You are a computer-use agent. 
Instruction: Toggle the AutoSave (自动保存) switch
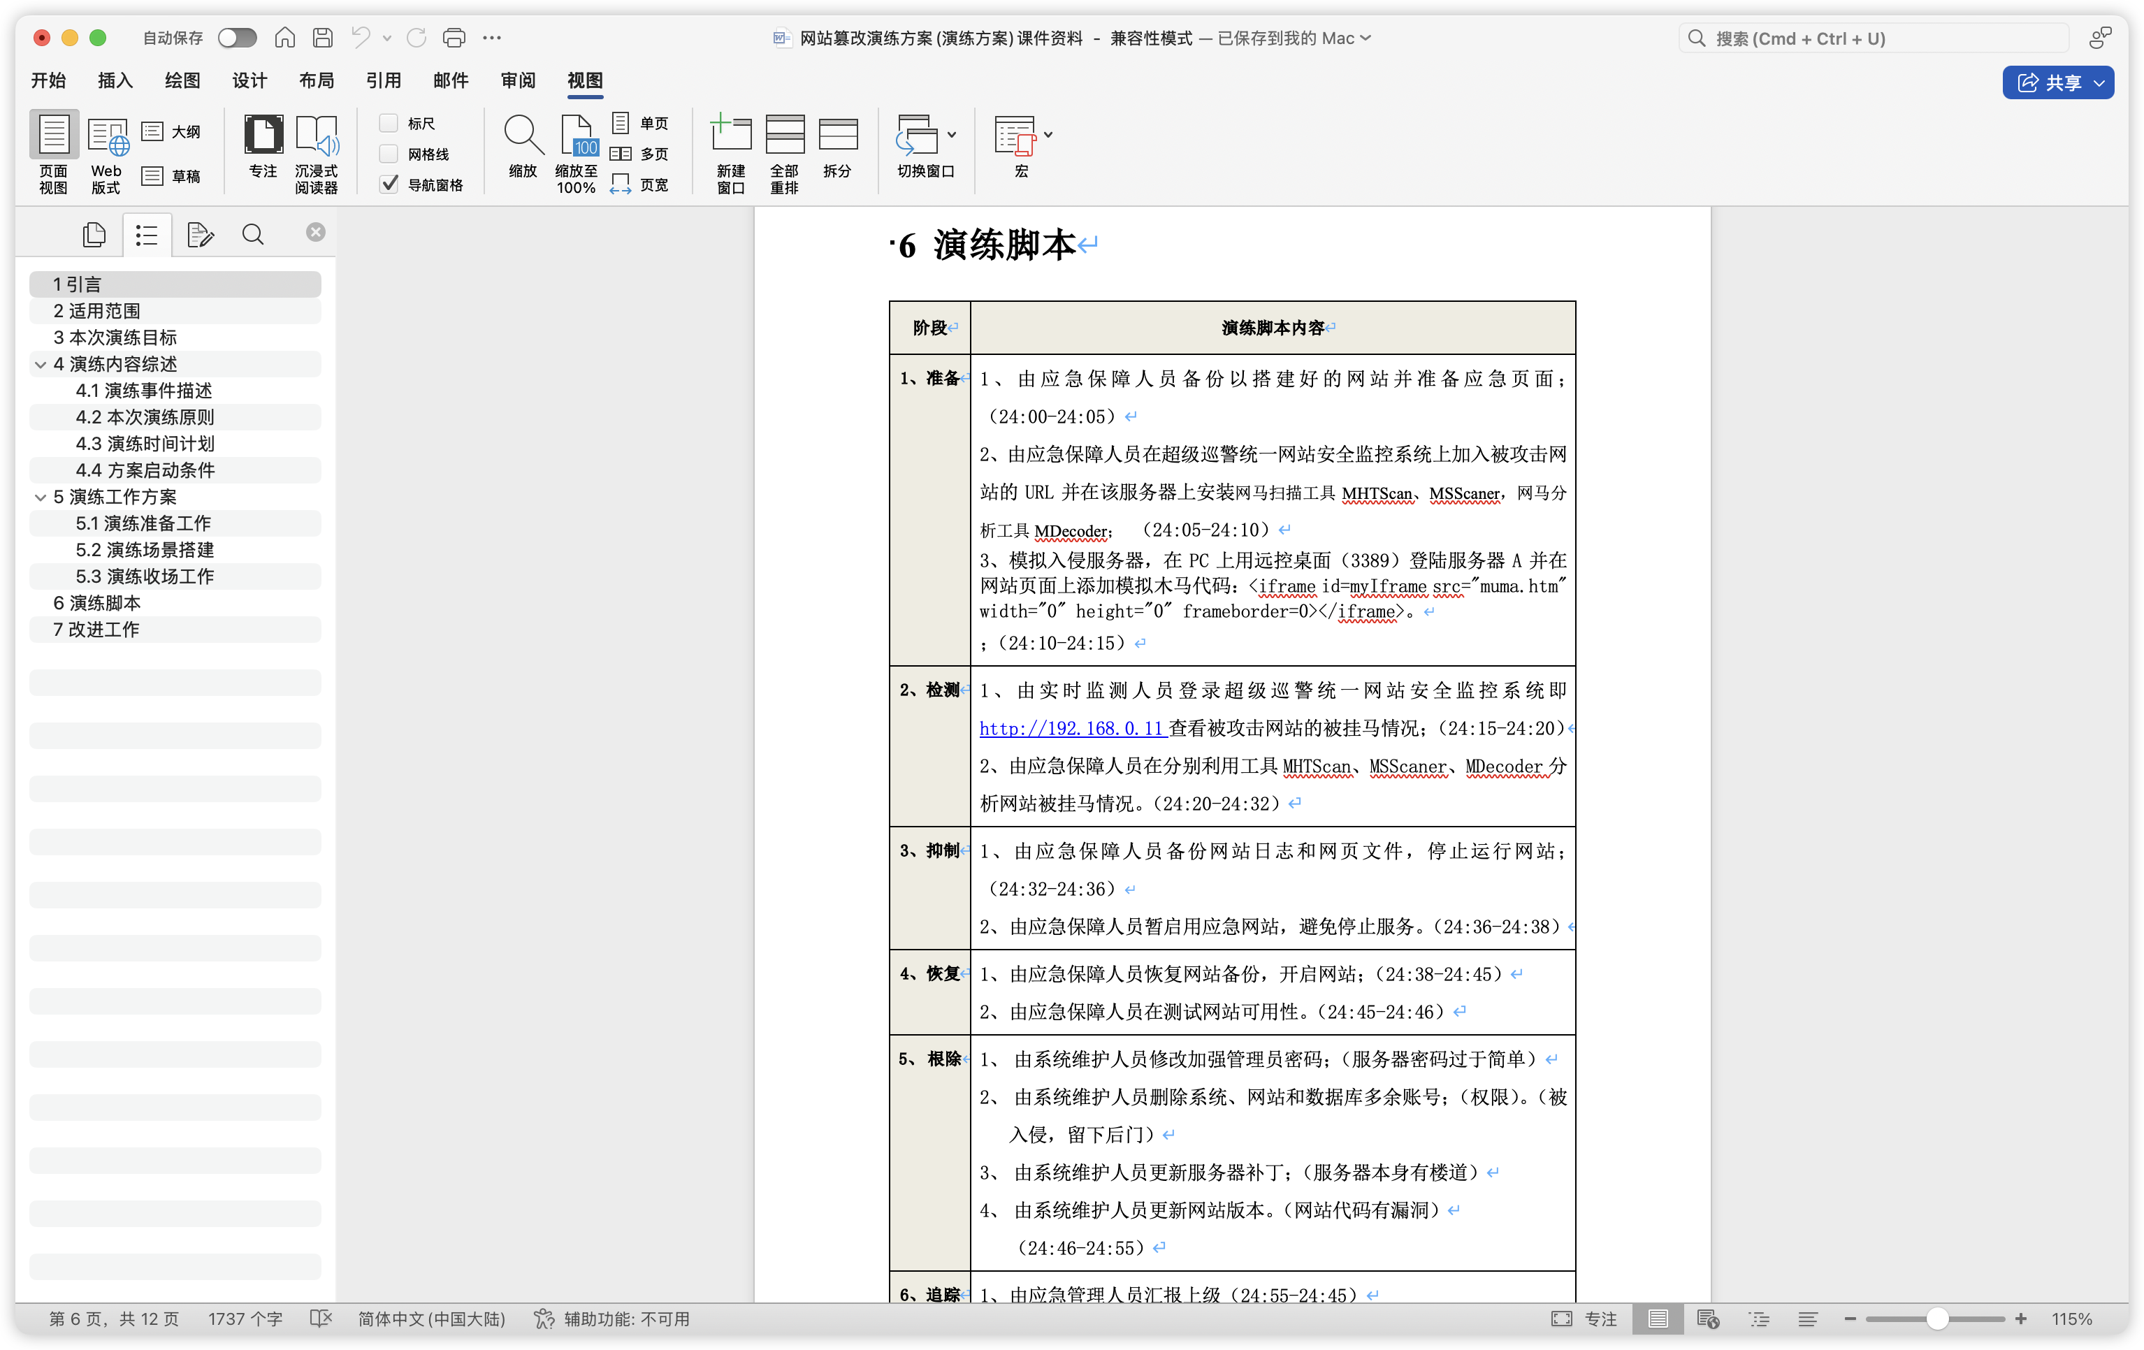pyautogui.click(x=237, y=38)
